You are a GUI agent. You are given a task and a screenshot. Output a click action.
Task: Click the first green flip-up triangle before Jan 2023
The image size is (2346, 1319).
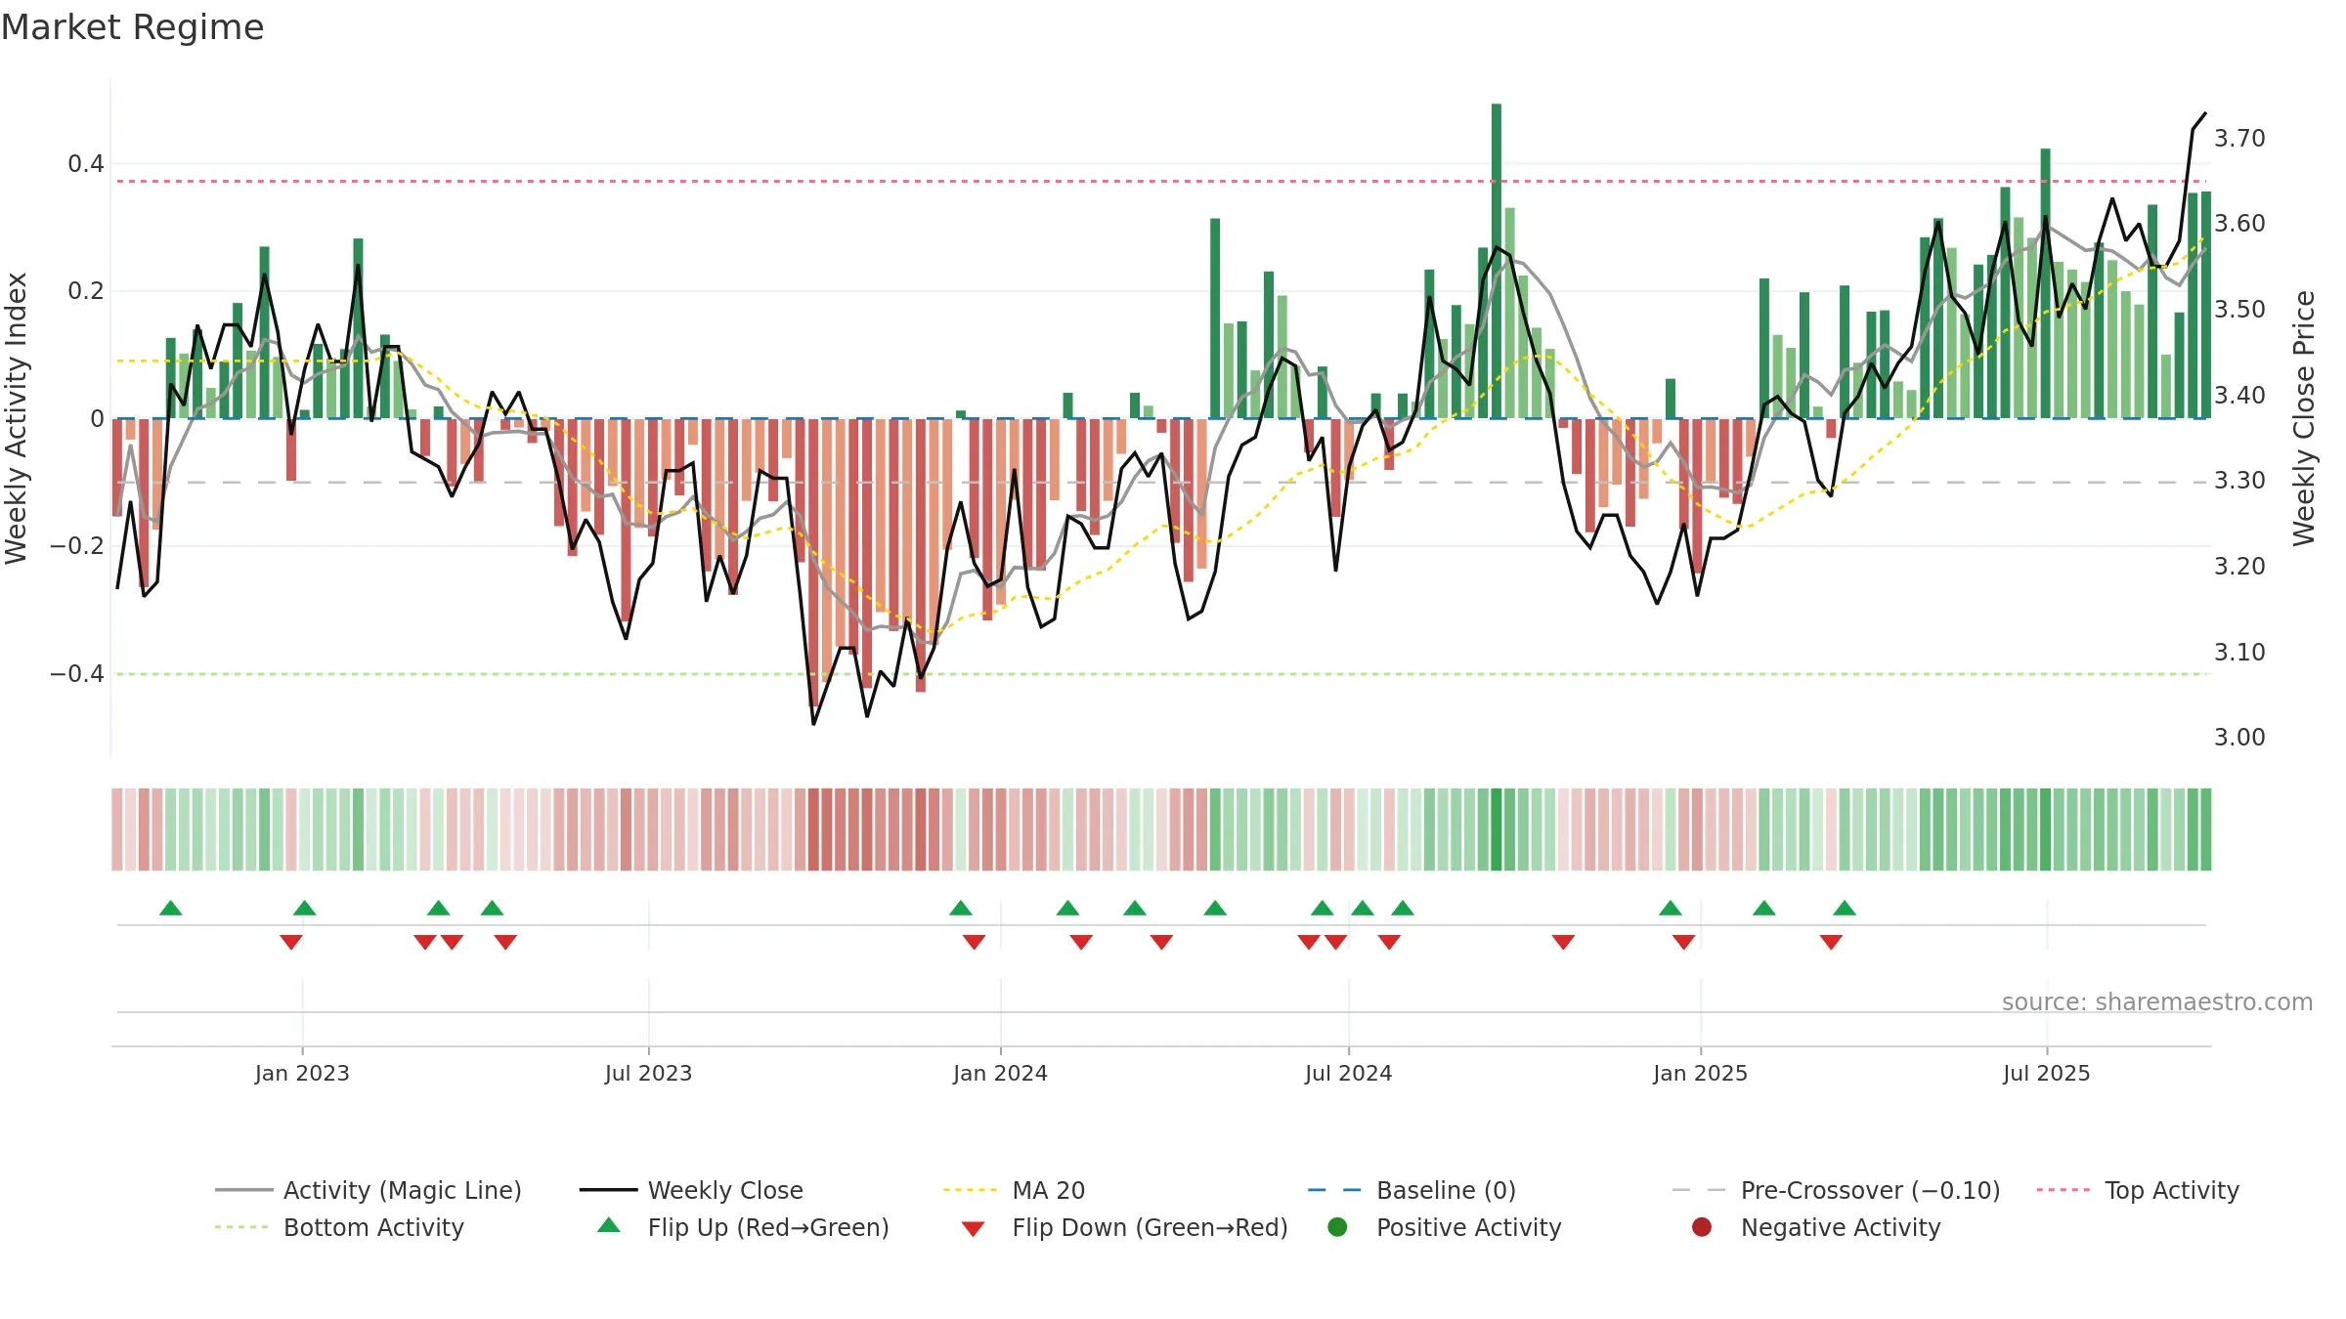click(x=171, y=908)
